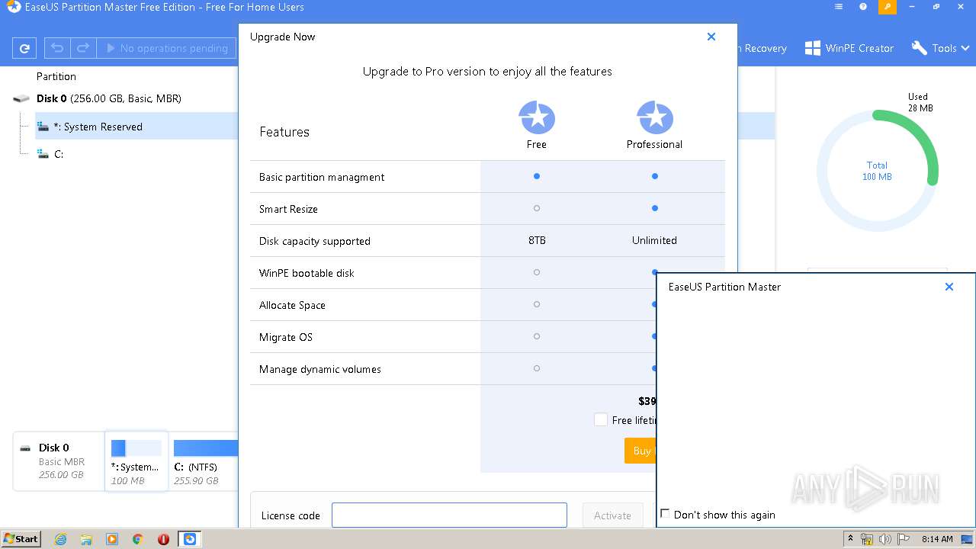Open the Windows Start menu
Image resolution: width=976 pixels, height=549 pixels.
tap(21, 538)
